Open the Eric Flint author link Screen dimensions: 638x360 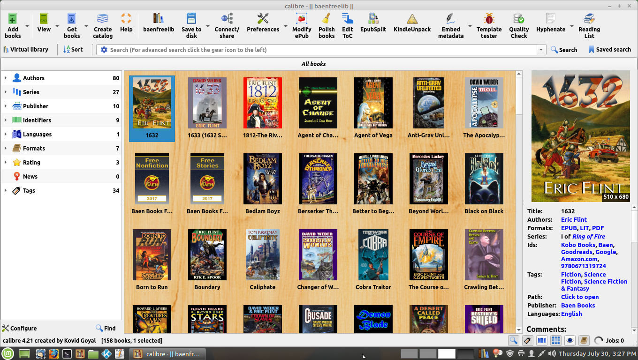pos(574,219)
